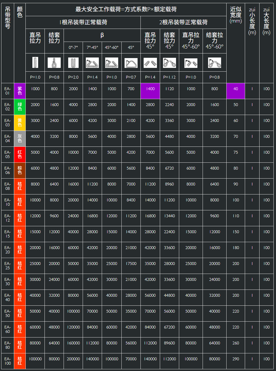Click the triangle sling icon above P=0.7
The height and width of the screenshot is (371, 276).
131,63
